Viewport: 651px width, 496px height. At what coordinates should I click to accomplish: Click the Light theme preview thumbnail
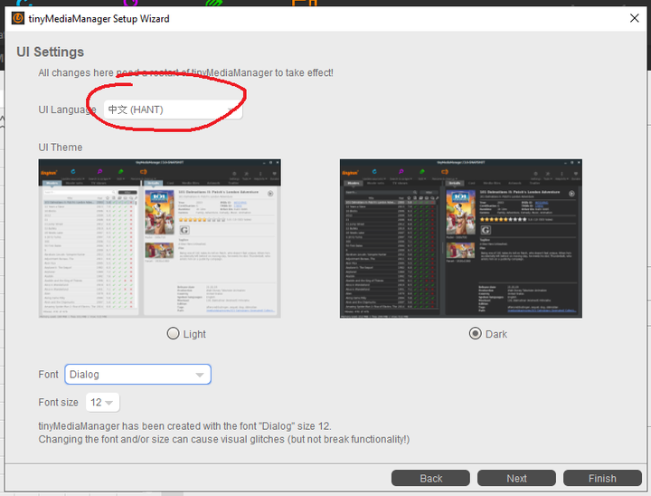(x=160, y=238)
